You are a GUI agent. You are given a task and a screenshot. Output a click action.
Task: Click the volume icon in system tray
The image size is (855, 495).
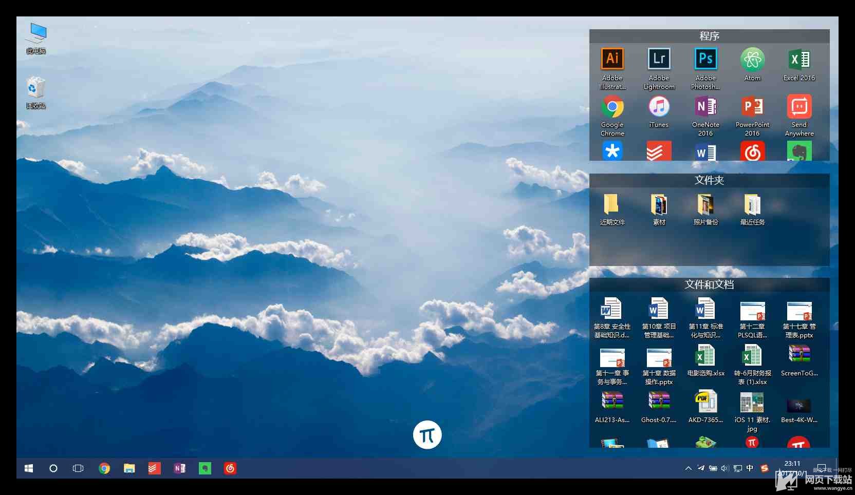click(725, 468)
